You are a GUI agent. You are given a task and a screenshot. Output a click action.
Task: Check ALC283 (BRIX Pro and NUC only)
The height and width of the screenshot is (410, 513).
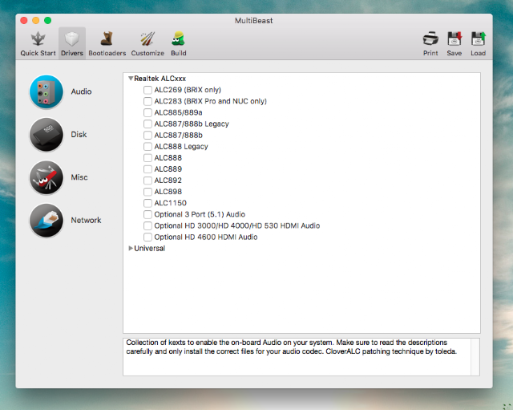click(x=147, y=101)
